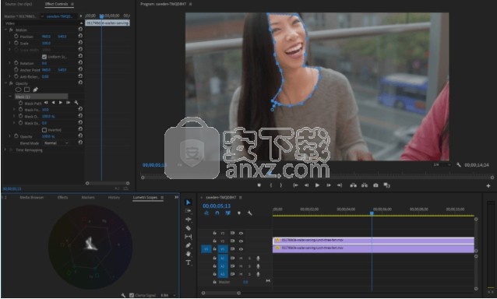Track selected mask backward
Viewport: 497px width, 299px height.
click(53, 103)
